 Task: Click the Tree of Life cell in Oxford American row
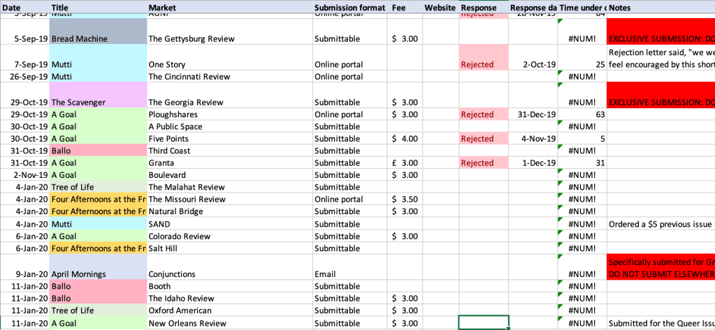pos(98,310)
